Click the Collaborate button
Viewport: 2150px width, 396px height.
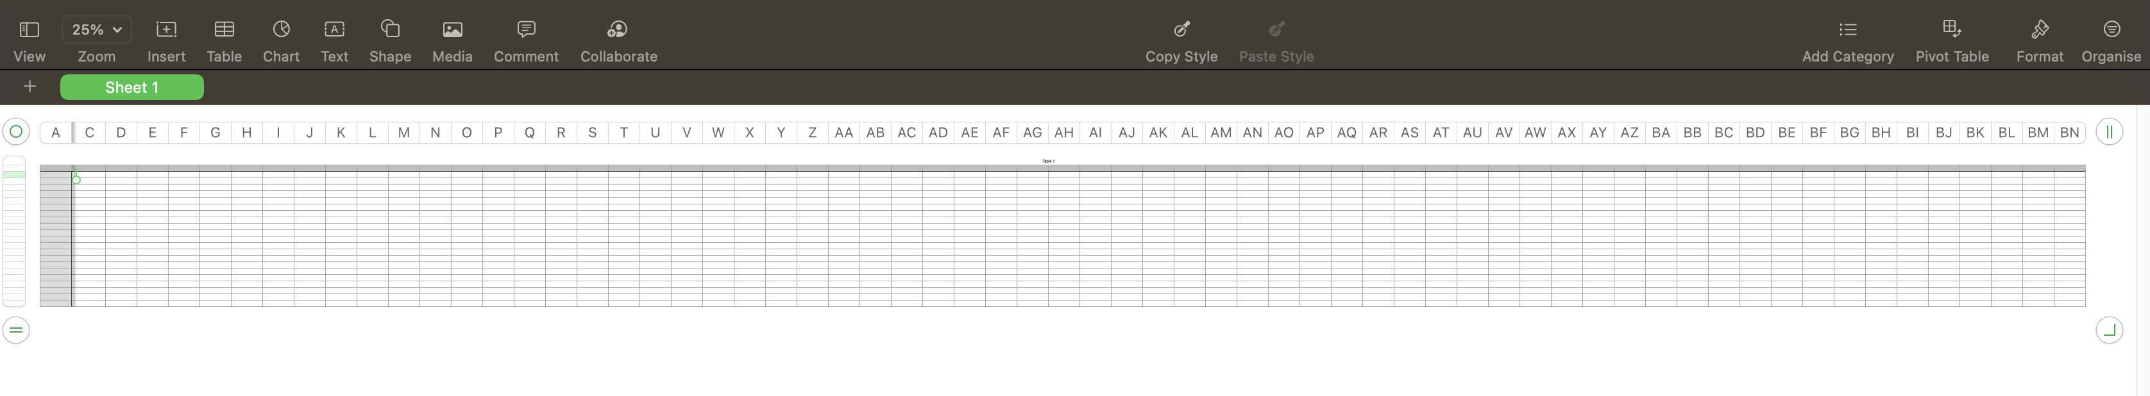click(x=618, y=40)
